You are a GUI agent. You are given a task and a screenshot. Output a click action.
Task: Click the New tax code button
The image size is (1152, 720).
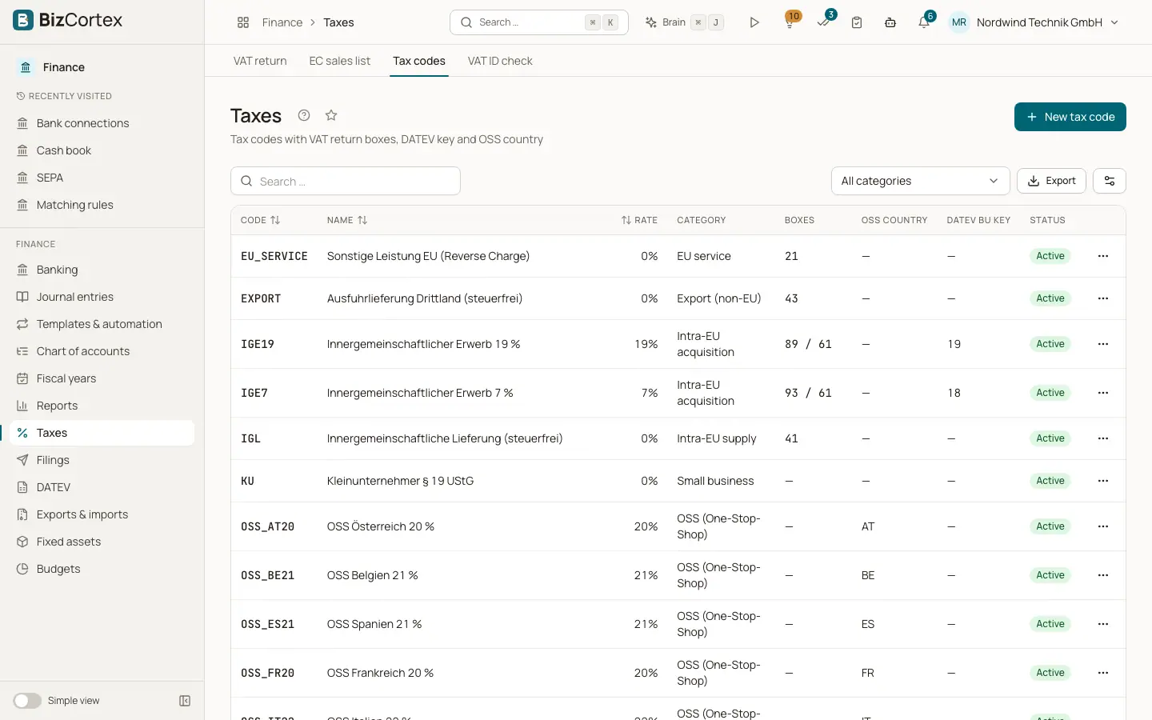click(1070, 117)
